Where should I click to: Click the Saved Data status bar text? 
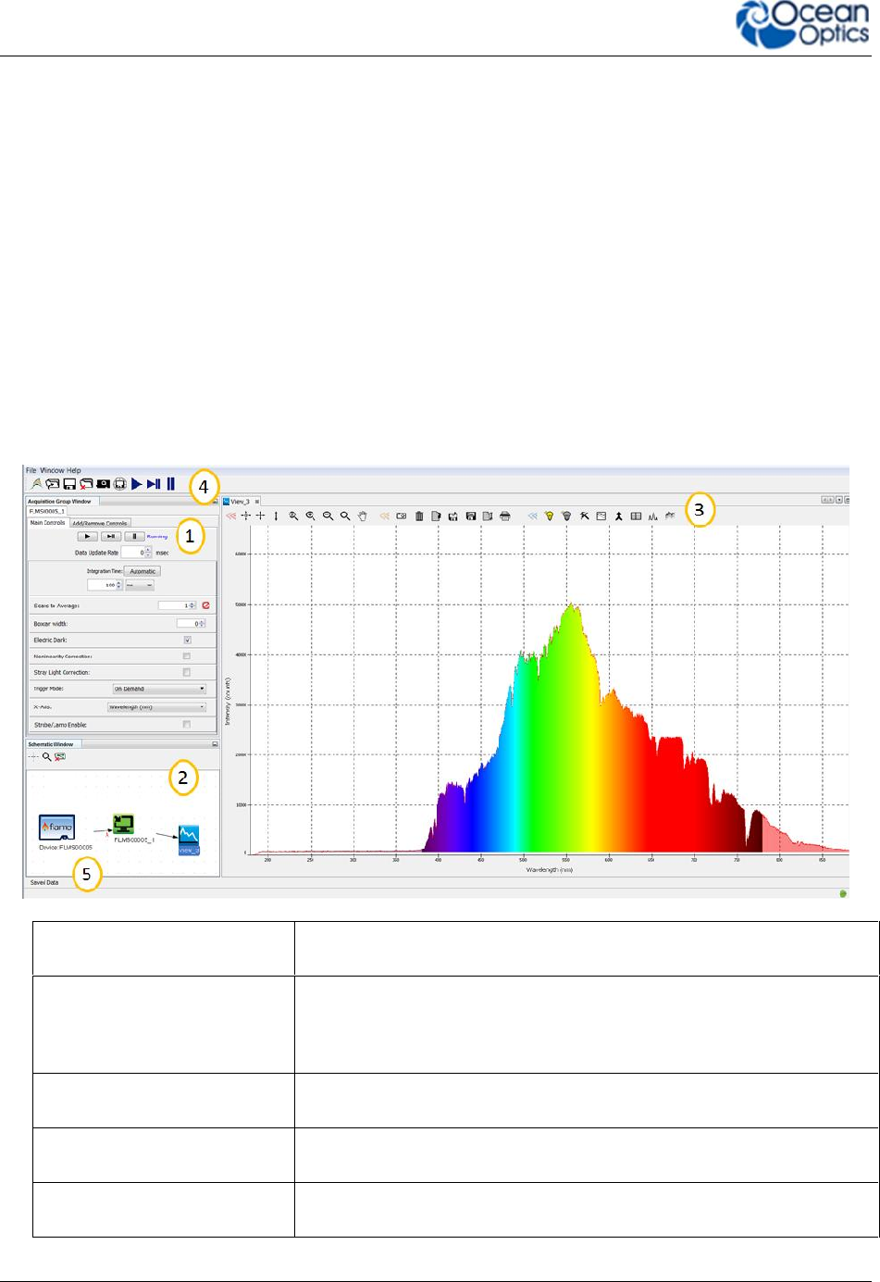click(44, 882)
